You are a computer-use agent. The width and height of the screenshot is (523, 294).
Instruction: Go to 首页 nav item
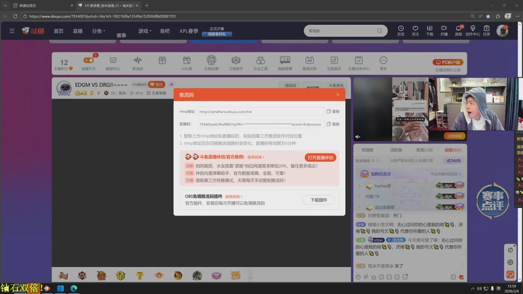pos(58,31)
